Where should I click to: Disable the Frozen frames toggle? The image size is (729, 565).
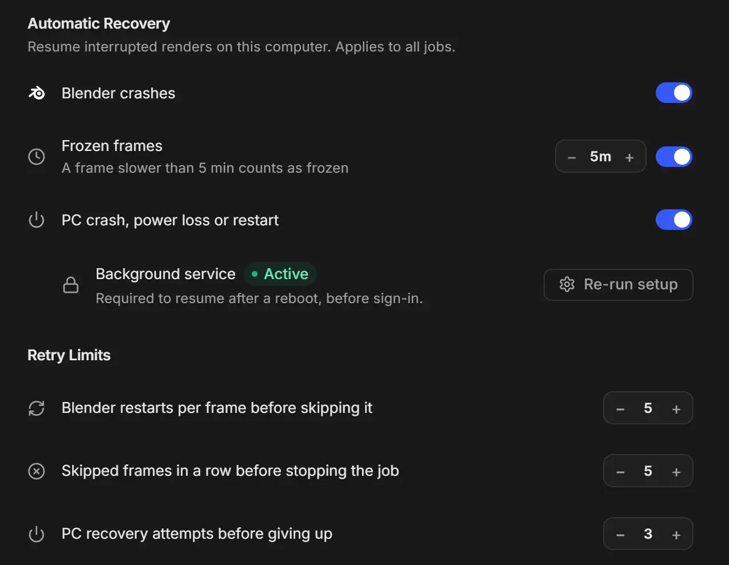pyautogui.click(x=674, y=157)
